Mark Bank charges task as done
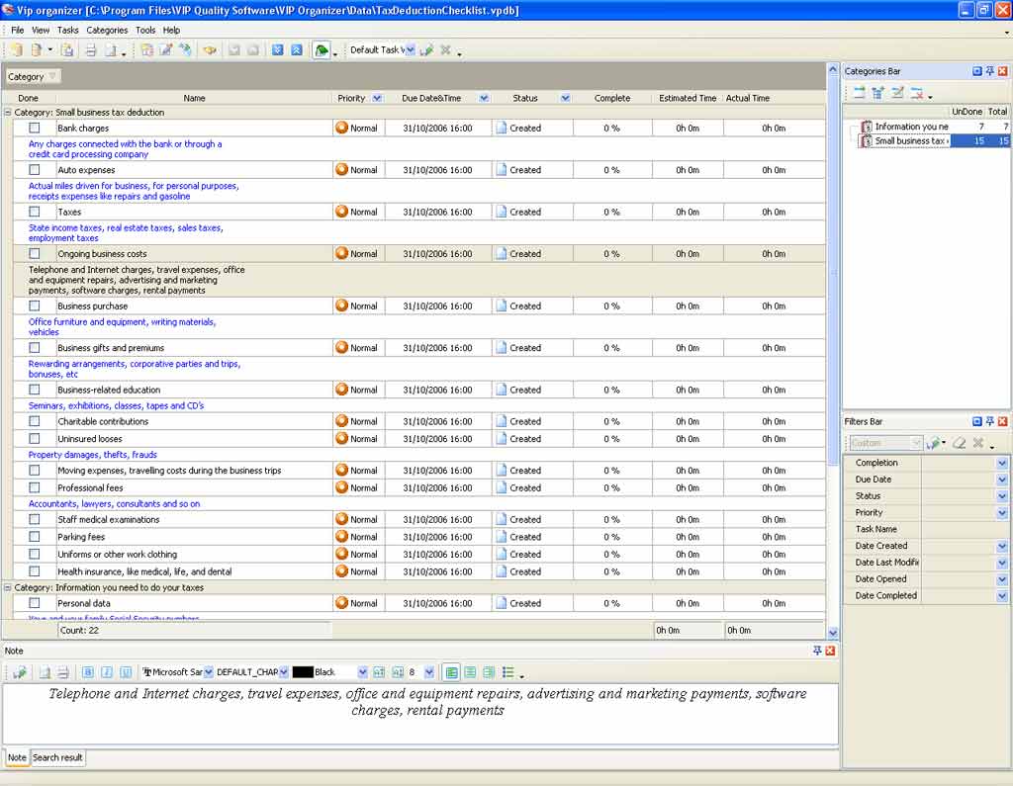Screen dimensions: 1013x786 click(35, 128)
